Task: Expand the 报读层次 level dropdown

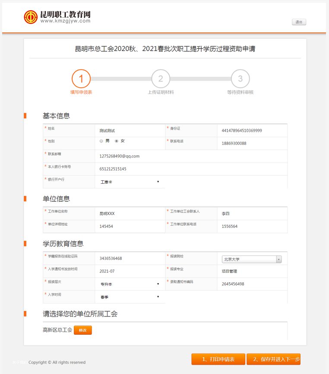Action: click(x=130, y=284)
